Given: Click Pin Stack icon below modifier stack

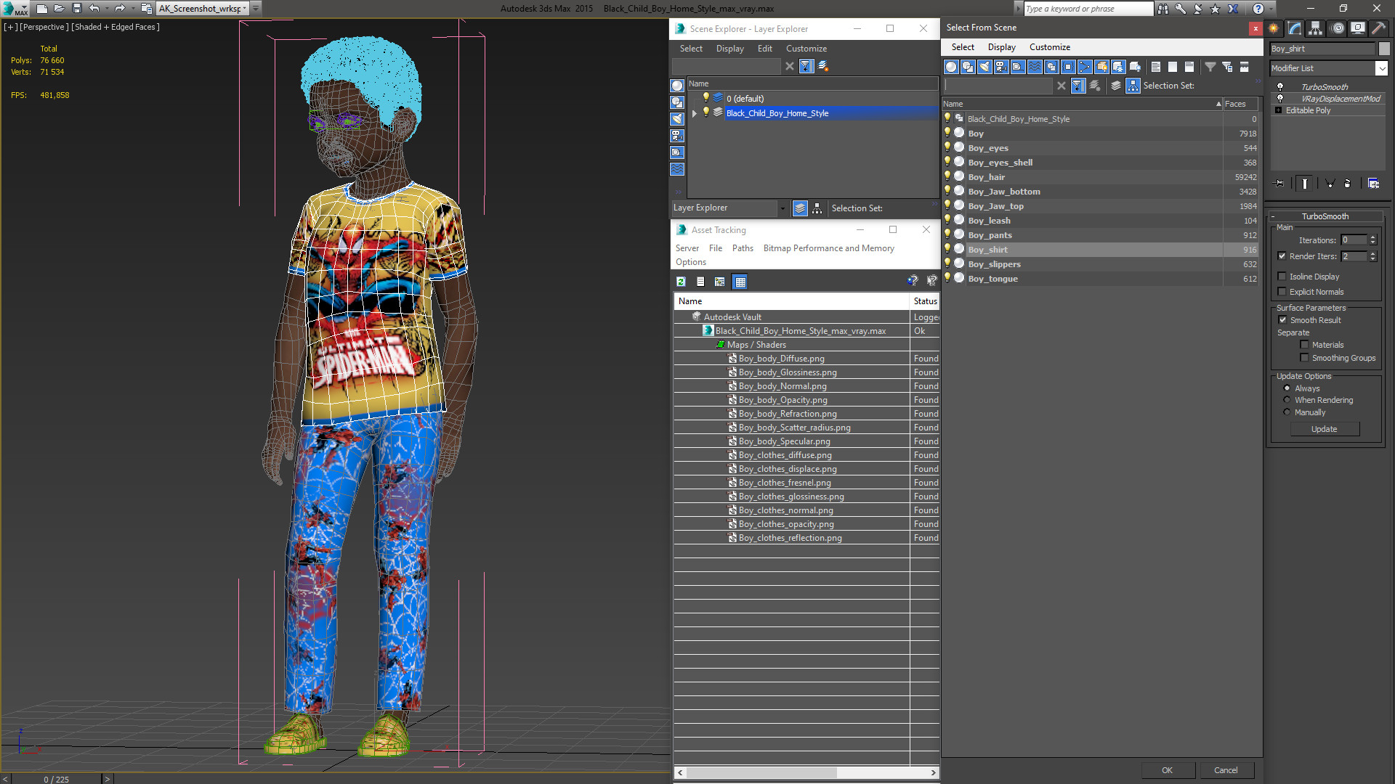Looking at the screenshot, I should coord(1279,184).
